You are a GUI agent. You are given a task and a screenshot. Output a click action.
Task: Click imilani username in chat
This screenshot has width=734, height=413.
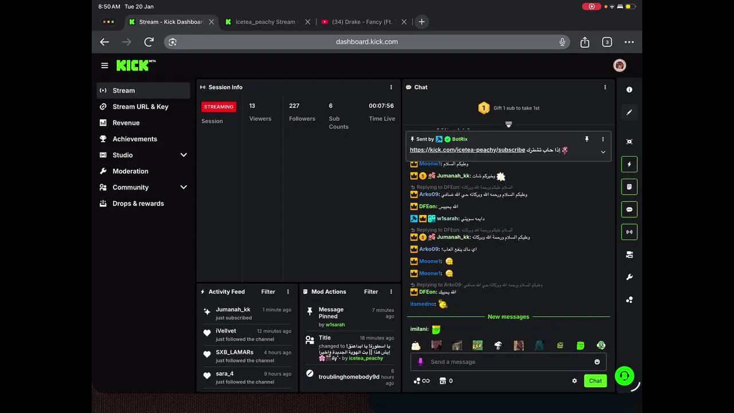(x=419, y=329)
